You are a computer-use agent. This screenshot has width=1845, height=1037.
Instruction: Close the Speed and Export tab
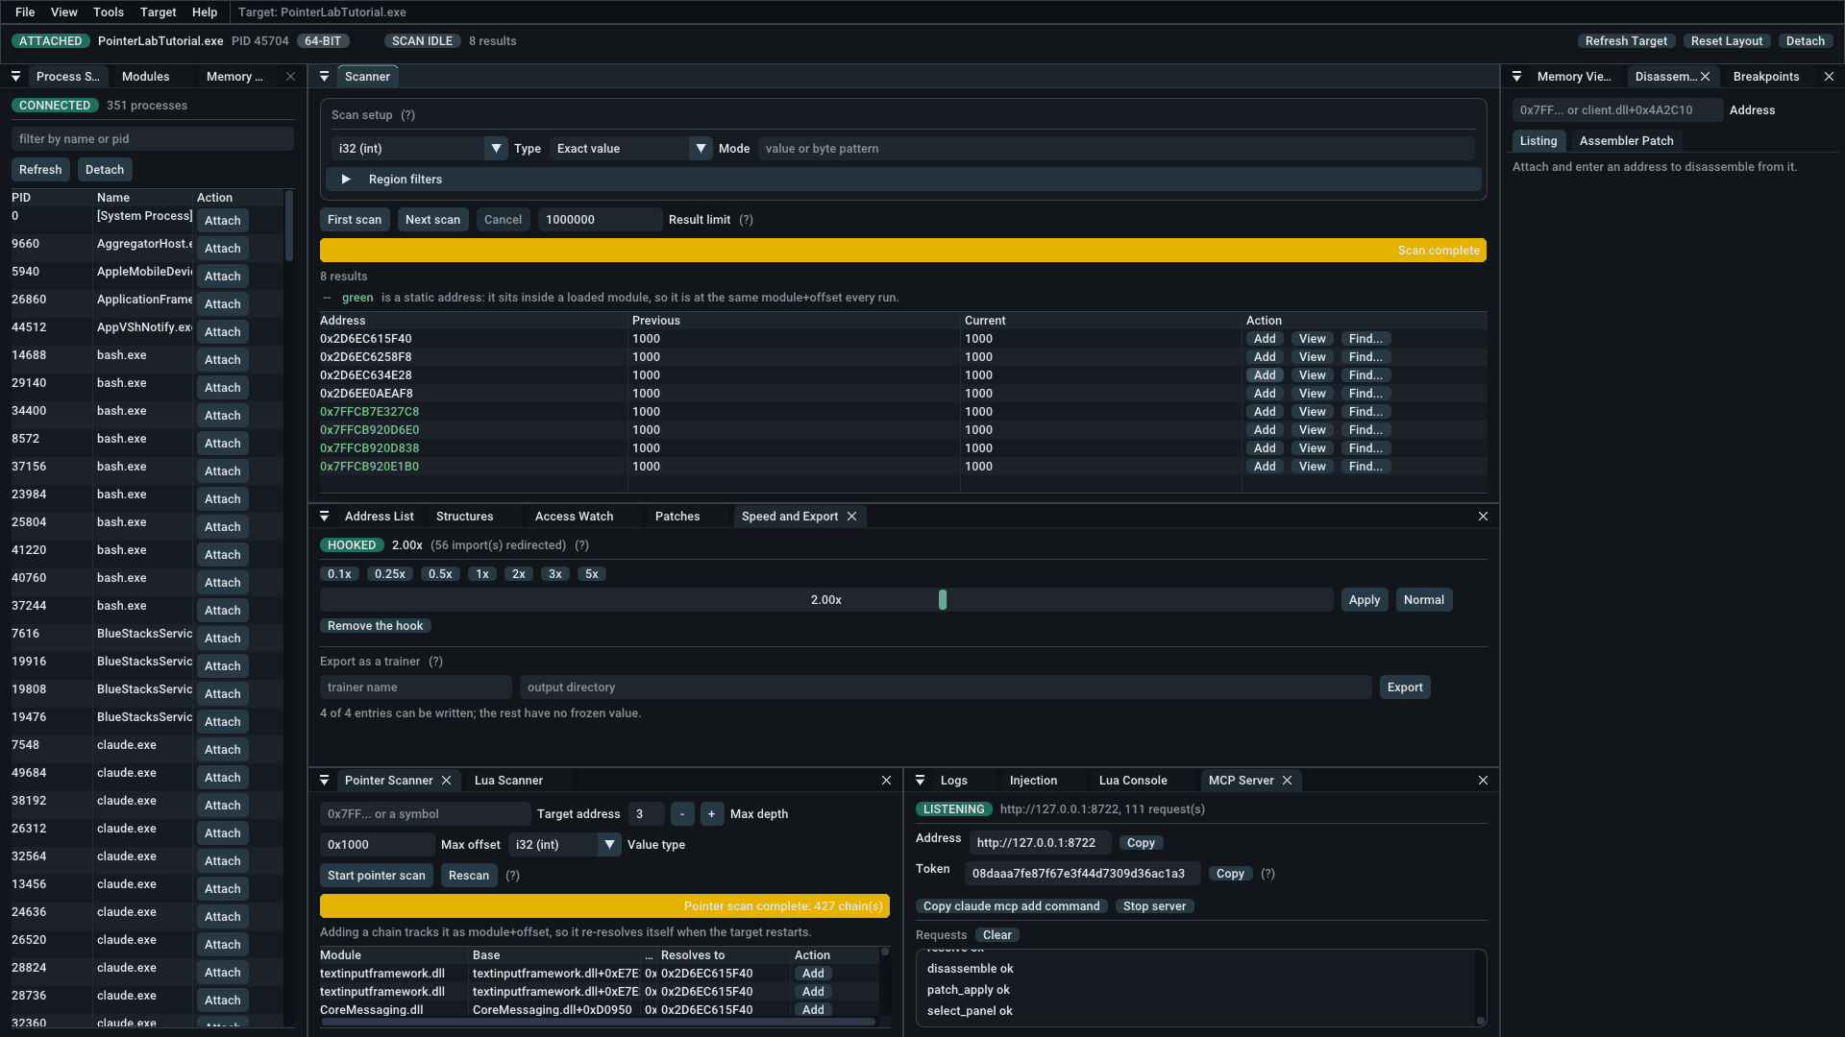pos(851,517)
